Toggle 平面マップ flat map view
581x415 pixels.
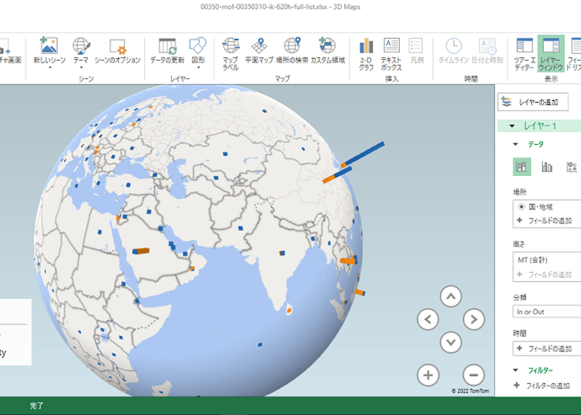pyautogui.click(x=259, y=51)
